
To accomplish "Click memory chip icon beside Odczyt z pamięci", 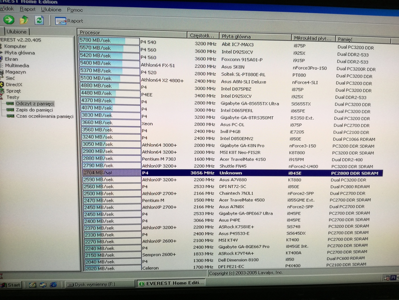I will click(x=10, y=103).
